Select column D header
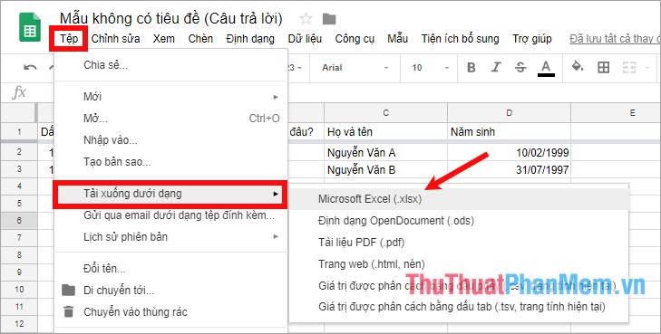Viewport: 661px width, 334px height. pyautogui.click(x=510, y=113)
